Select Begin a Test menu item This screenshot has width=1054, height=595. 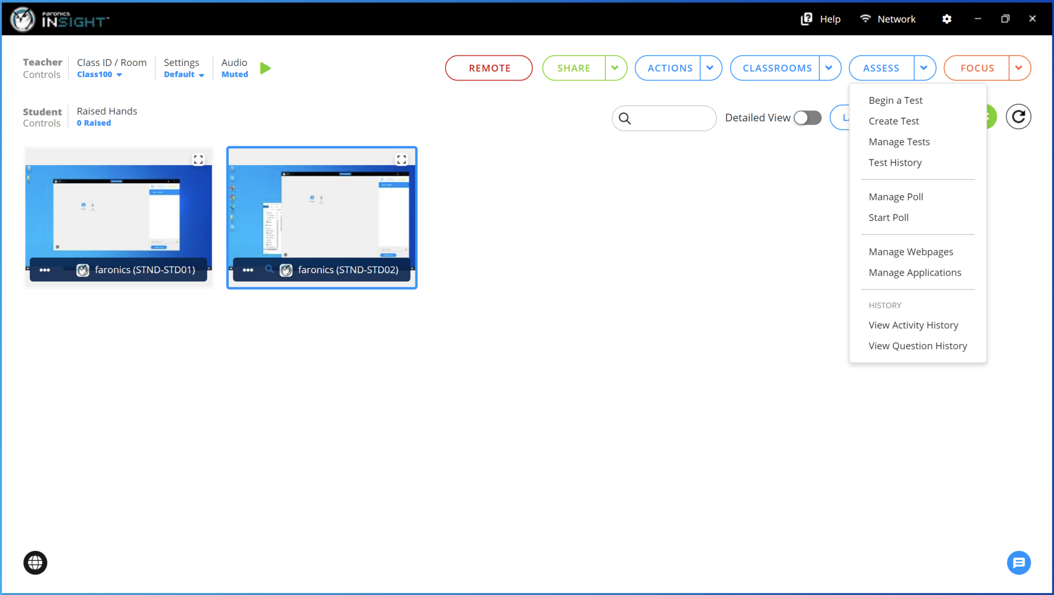(x=895, y=100)
